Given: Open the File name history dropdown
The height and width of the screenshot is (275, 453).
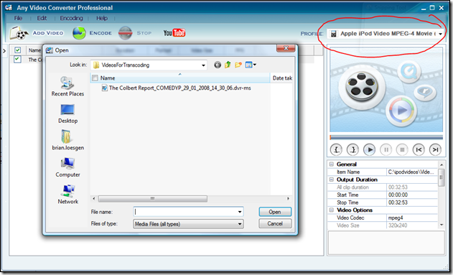Looking at the screenshot, I should pos(240,212).
